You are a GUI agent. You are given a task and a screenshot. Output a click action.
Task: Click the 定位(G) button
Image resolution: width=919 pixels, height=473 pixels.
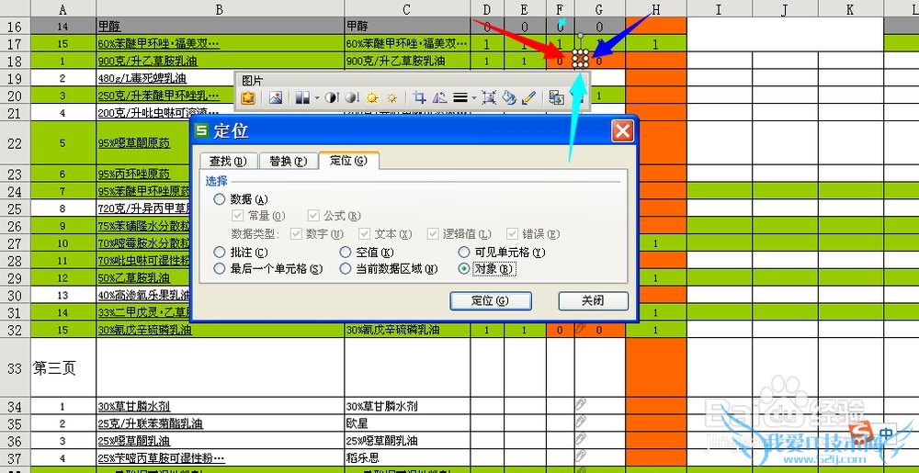pos(491,301)
